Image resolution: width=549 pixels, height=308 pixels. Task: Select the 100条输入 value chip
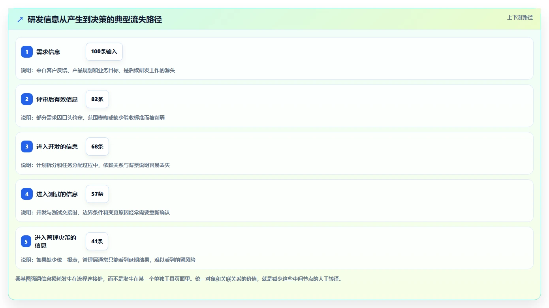coord(104,52)
